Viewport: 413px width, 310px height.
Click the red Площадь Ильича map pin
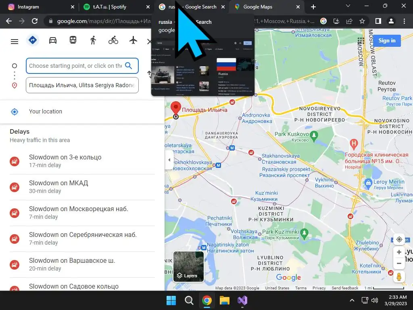tap(176, 109)
